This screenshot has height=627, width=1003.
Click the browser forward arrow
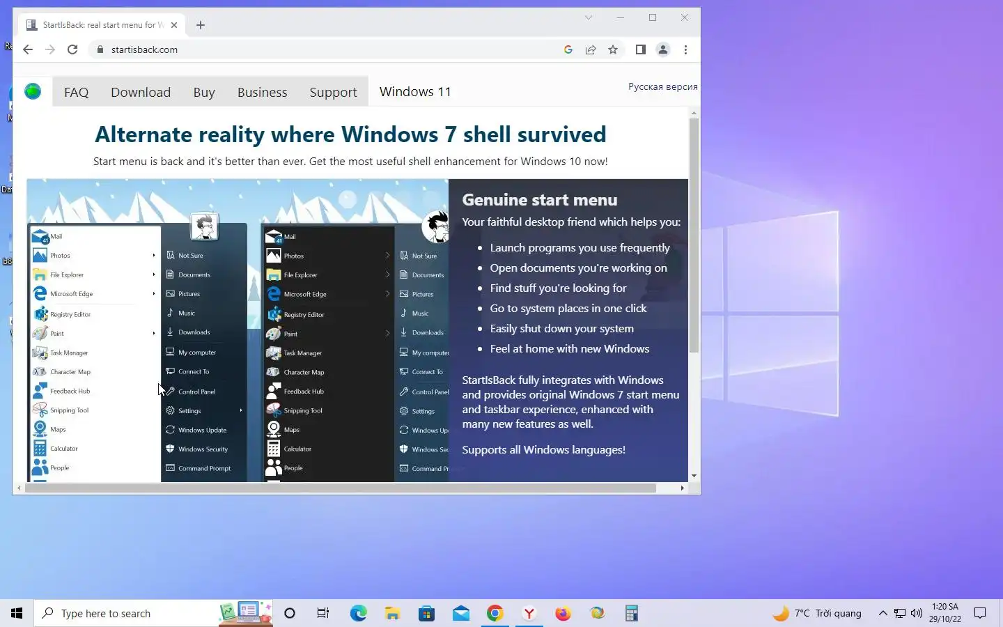[50, 49]
